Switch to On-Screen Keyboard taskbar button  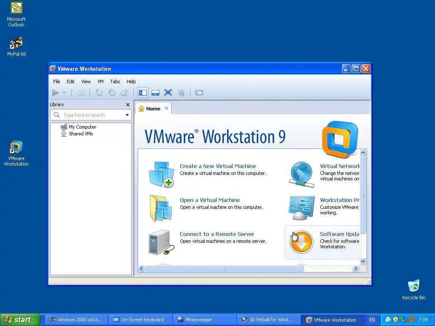140,320
